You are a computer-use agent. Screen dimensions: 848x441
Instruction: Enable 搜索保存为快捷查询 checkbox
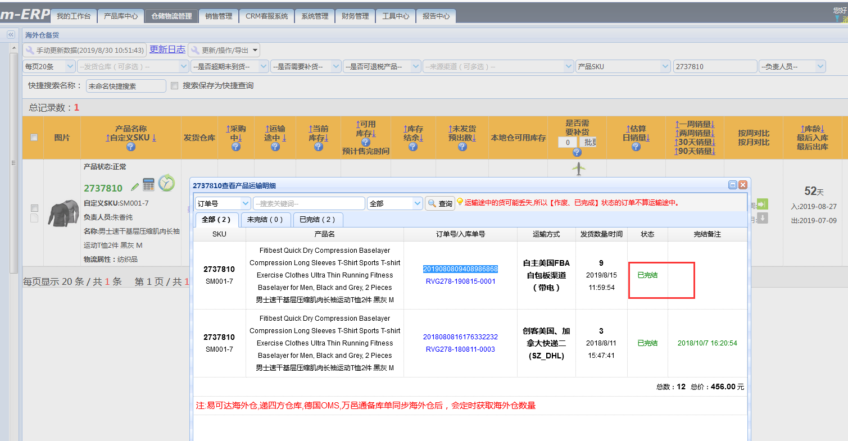(174, 85)
